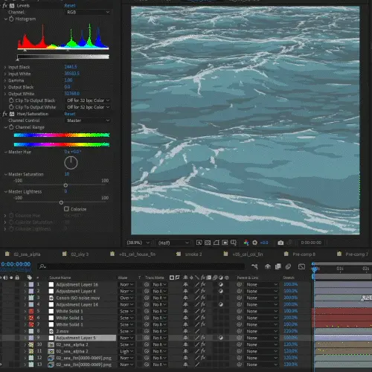Open the Channel Control Master dropdown
The width and height of the screenshot is (372, 372).
(x=87, y=121)
